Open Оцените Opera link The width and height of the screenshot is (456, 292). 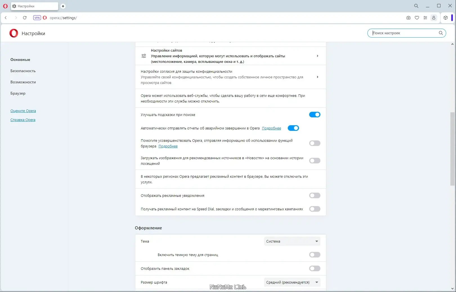[23, 111]
